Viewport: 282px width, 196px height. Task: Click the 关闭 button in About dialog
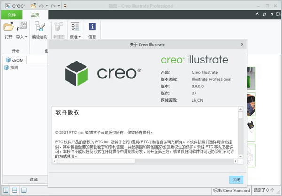(x=236, y=180)
